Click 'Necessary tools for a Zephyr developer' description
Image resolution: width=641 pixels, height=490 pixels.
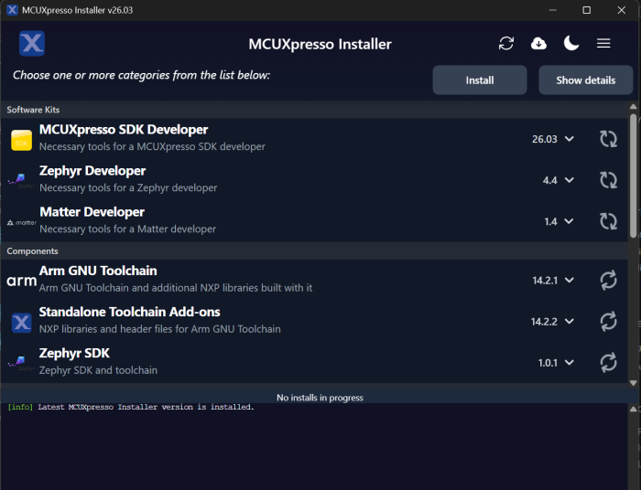coord(128,187)
